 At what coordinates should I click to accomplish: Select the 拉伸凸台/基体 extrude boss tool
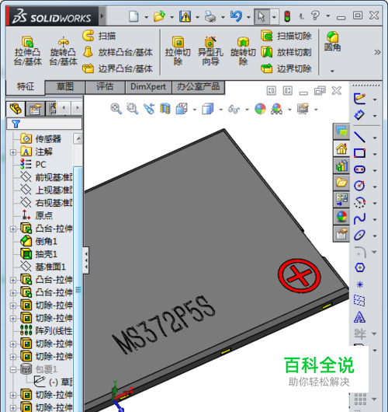pyautogui.click(x=27, y=51)
